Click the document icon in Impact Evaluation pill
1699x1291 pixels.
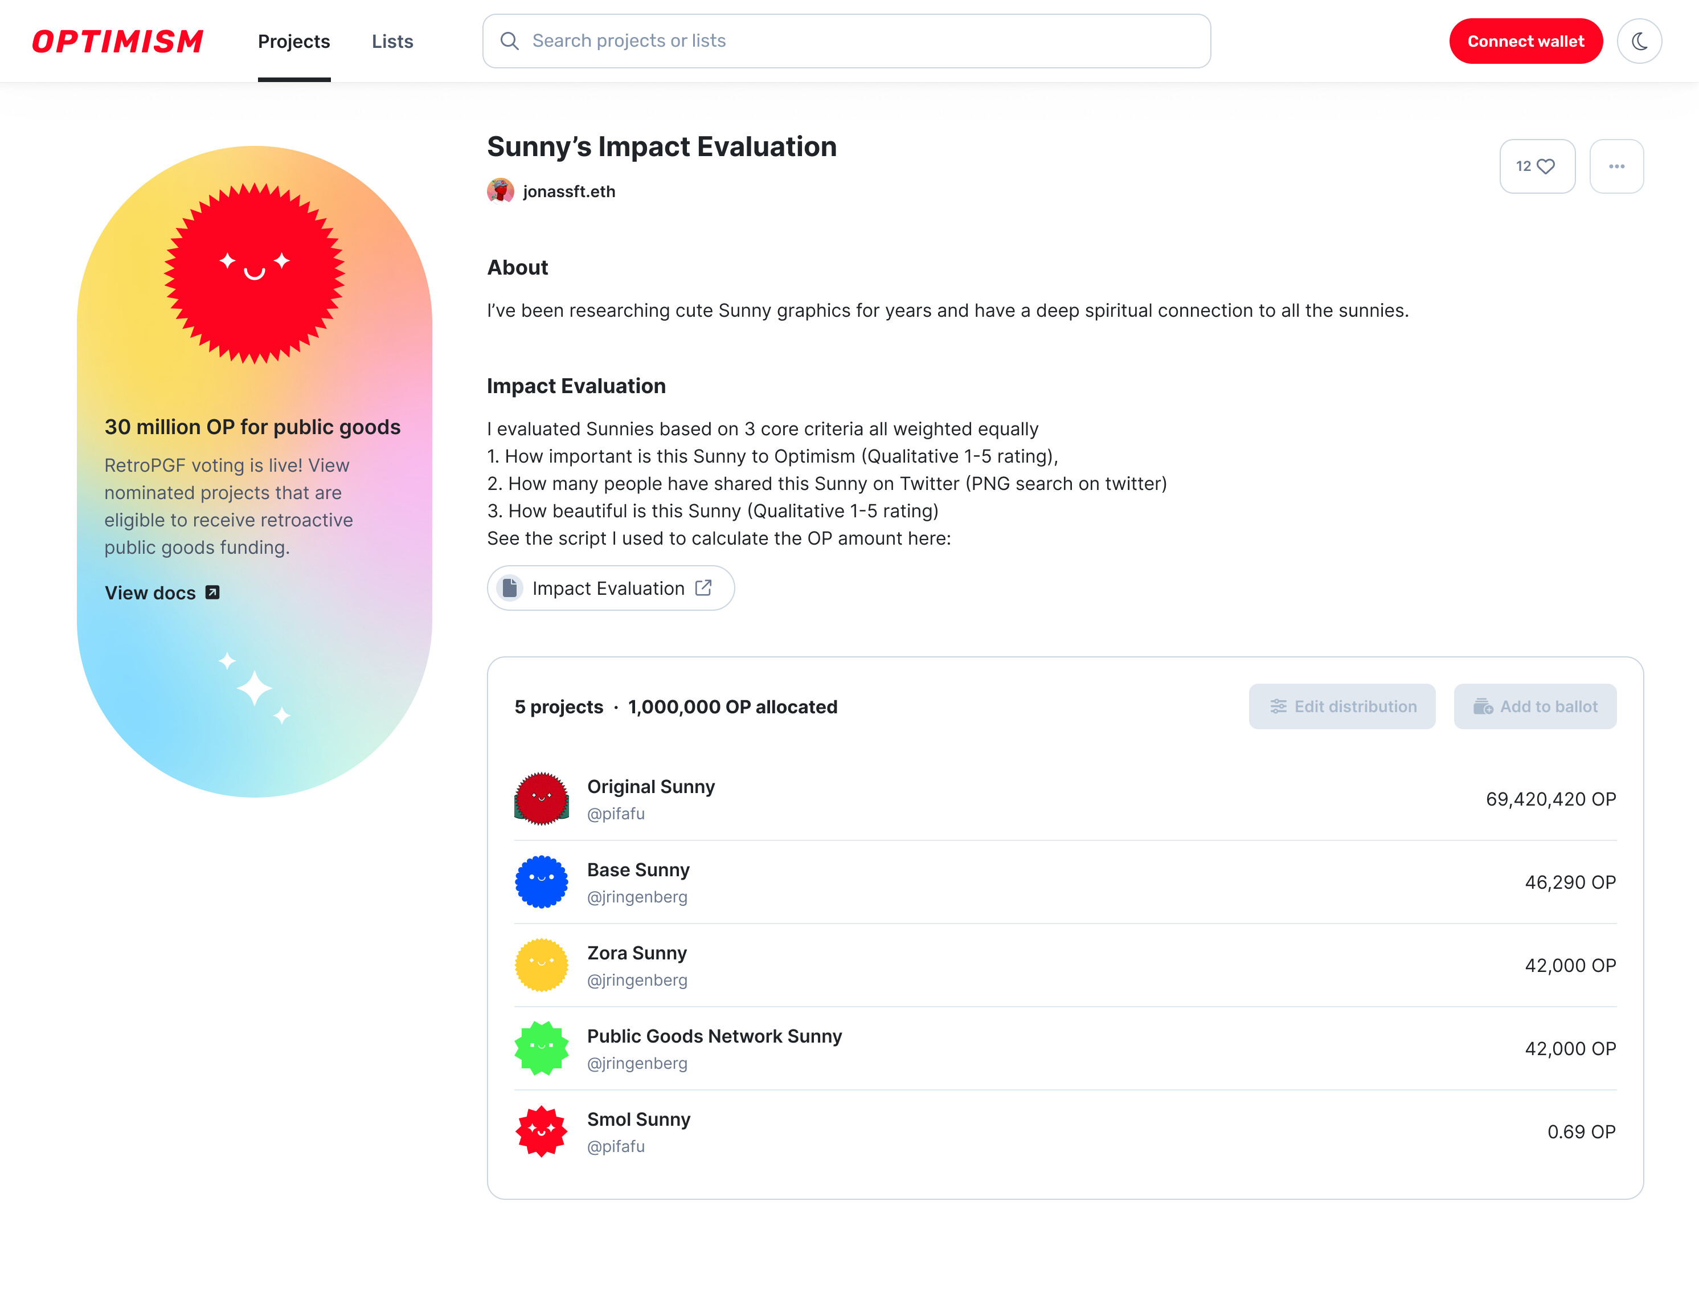(509, 588)
